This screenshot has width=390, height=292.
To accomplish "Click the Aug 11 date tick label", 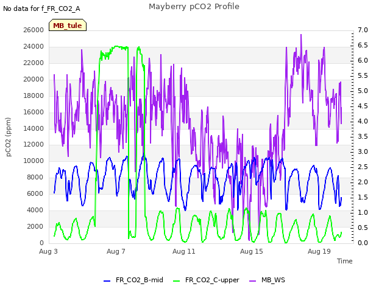I will click(184, 251).
